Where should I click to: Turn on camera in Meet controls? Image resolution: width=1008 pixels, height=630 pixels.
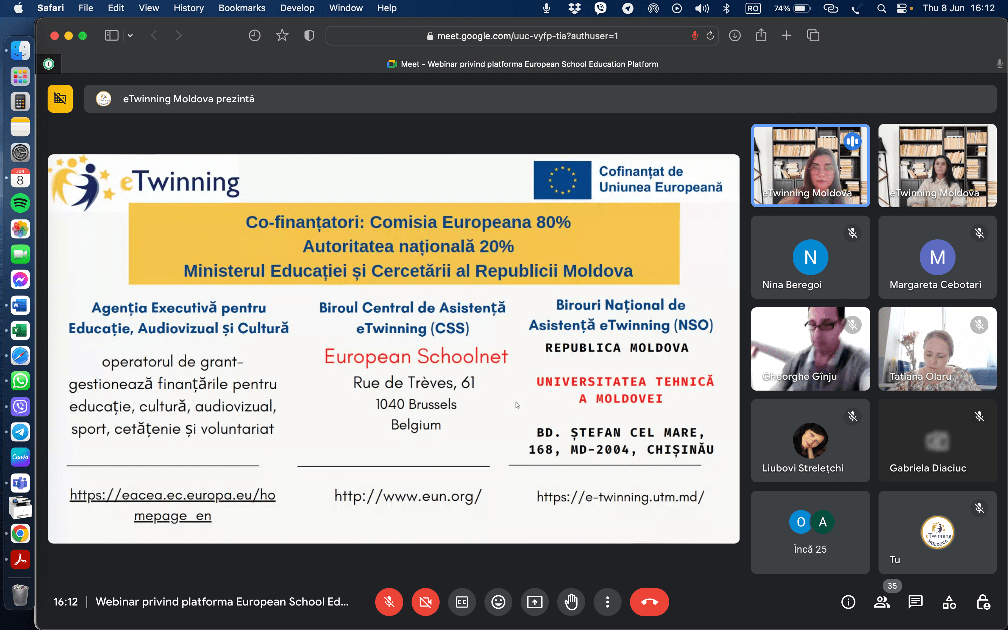click(x=425, y=602)
